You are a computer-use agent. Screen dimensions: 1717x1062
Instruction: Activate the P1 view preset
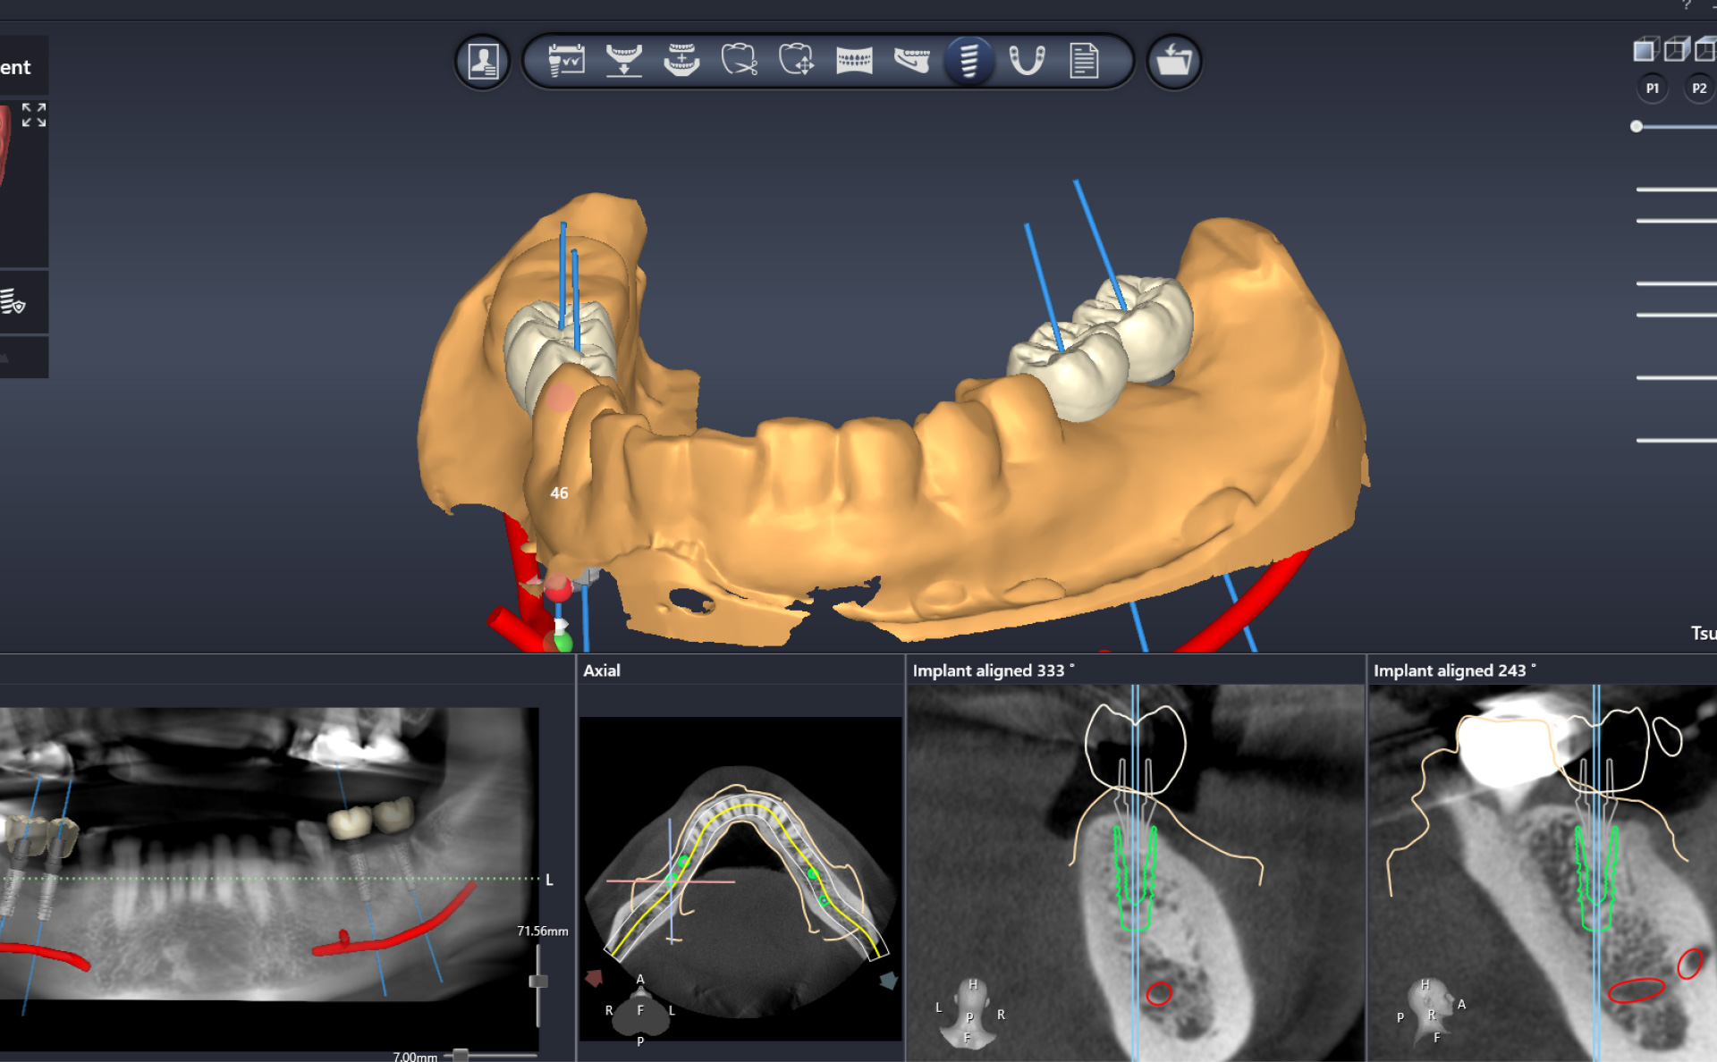pos(1653,88)
